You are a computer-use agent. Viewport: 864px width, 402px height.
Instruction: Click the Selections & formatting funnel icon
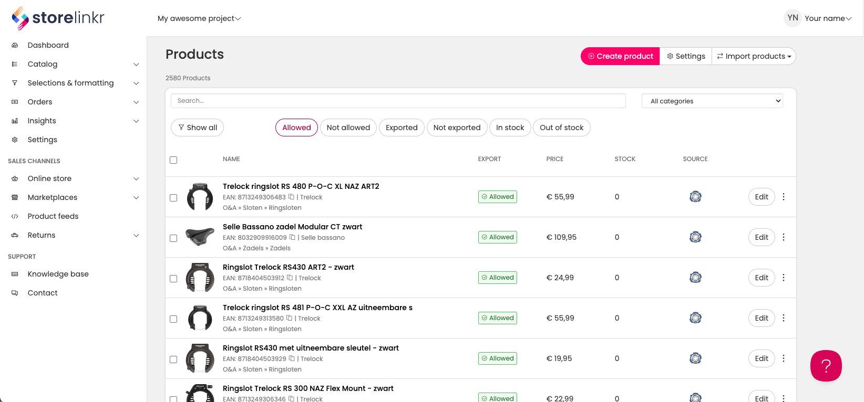(x=15, y=83)
